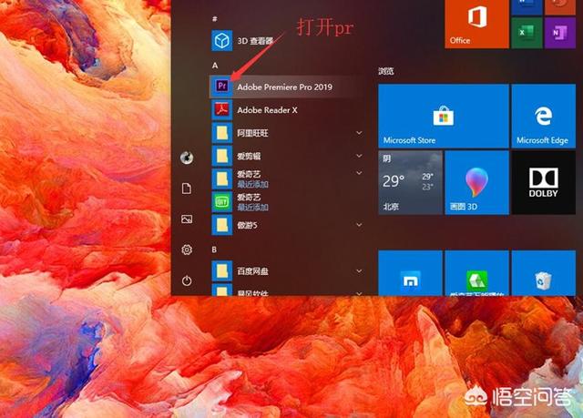Click the letter B section header
Screen dimensions: 583x418
215,249
